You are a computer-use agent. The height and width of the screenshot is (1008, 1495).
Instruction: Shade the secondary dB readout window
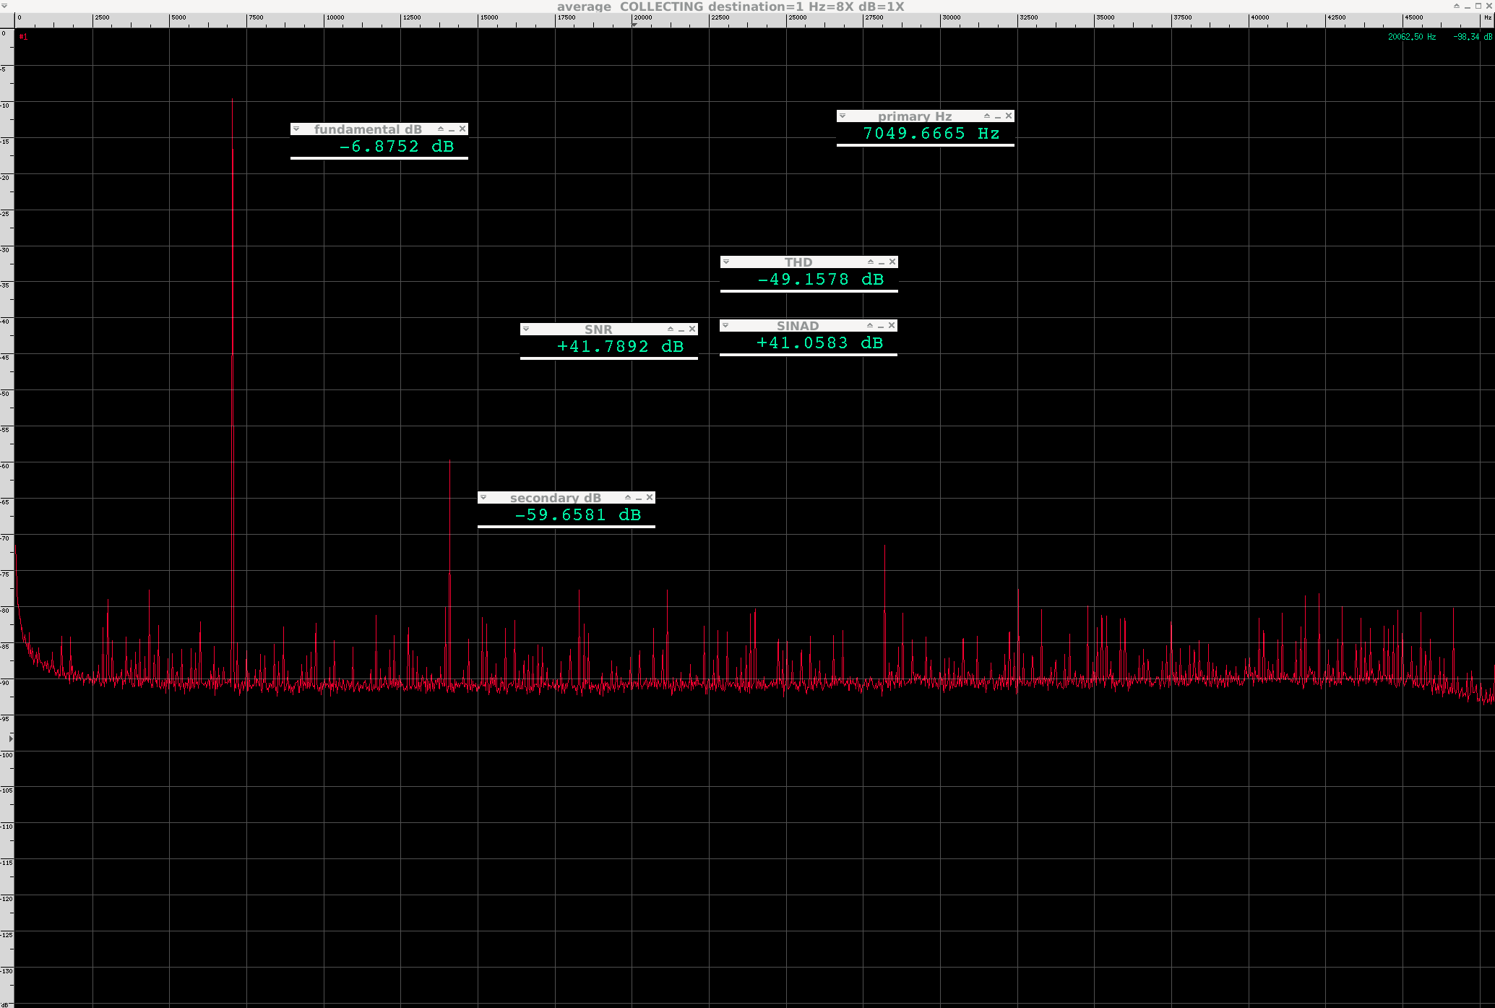tap(628, 498)
